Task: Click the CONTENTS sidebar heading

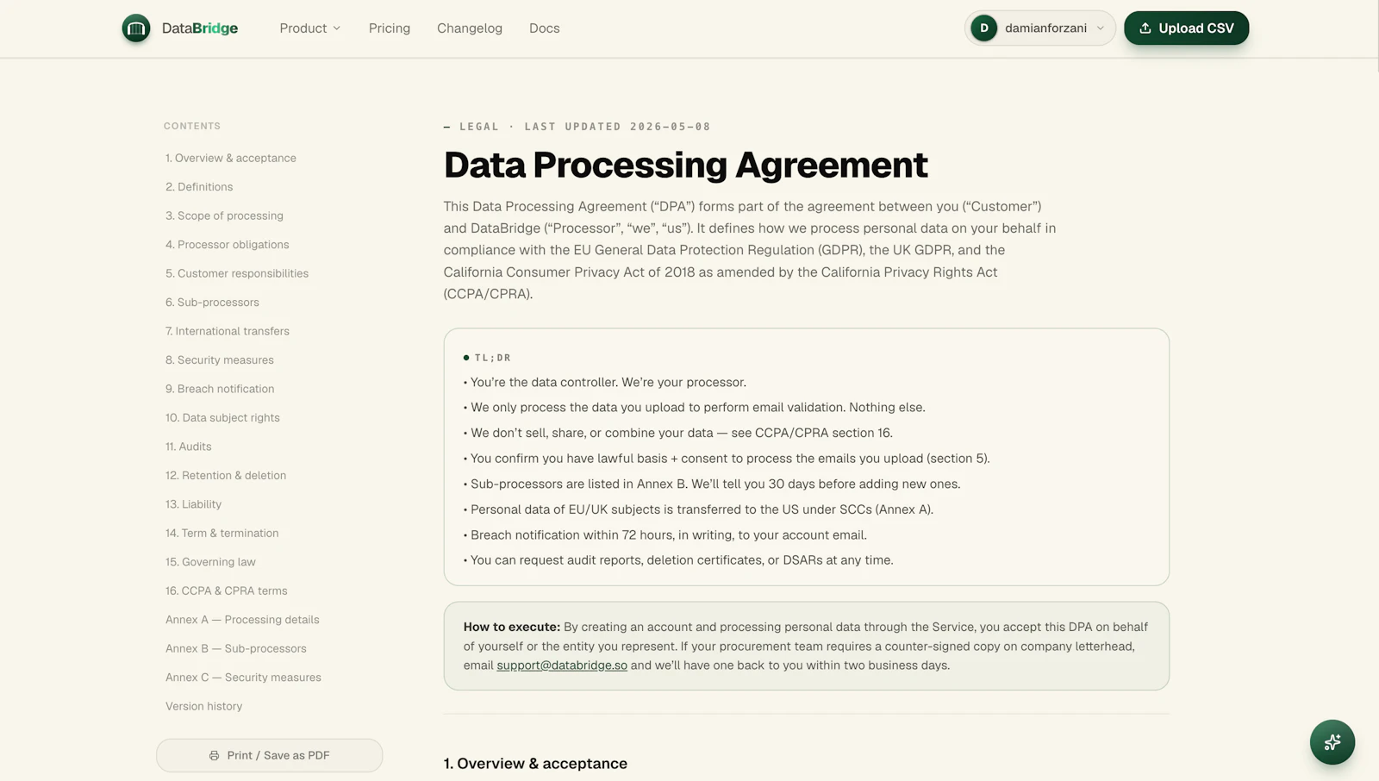Action: [x=192, y=127]
